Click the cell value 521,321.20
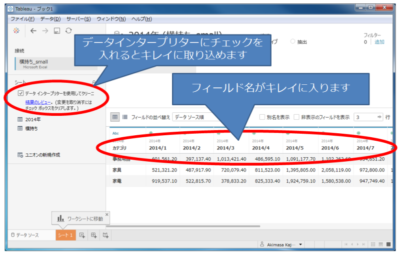Image resolution: width=400 pixels, height=255 pixels. pyautogui.click(x=164, y=170)
